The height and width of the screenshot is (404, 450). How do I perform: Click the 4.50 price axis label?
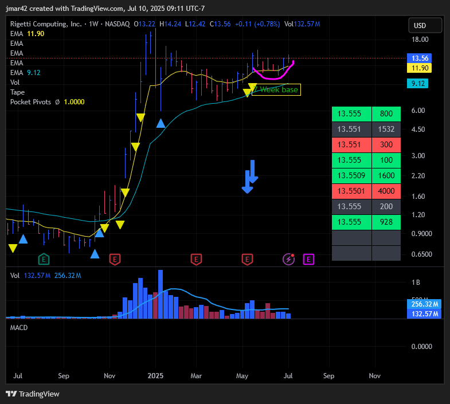click(x=418, y=130)
